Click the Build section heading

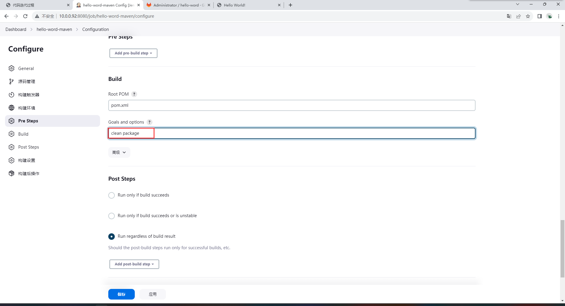click(115, 79)
